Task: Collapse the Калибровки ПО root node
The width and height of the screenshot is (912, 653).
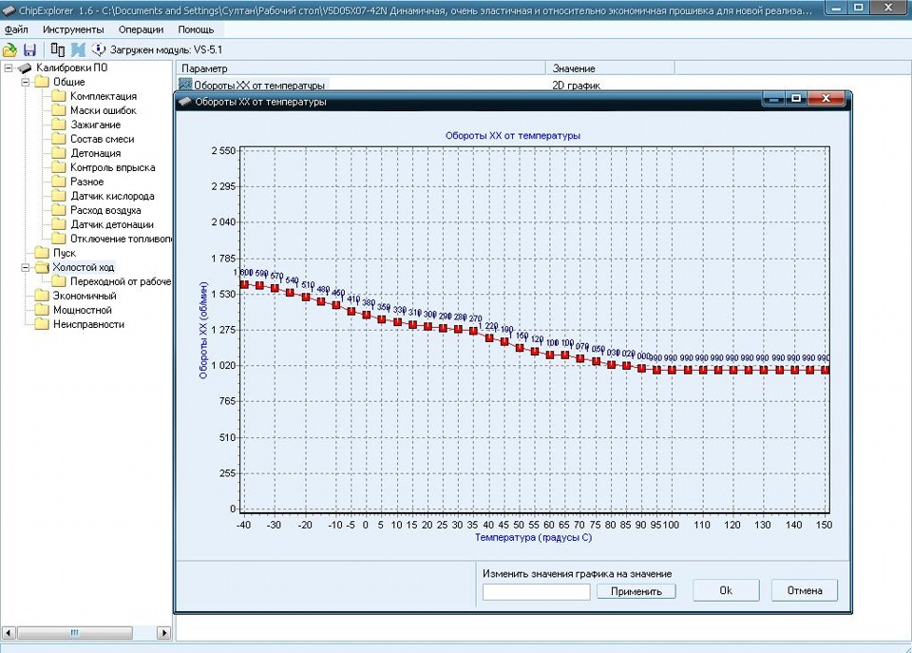Action: (x=9, y=67)
